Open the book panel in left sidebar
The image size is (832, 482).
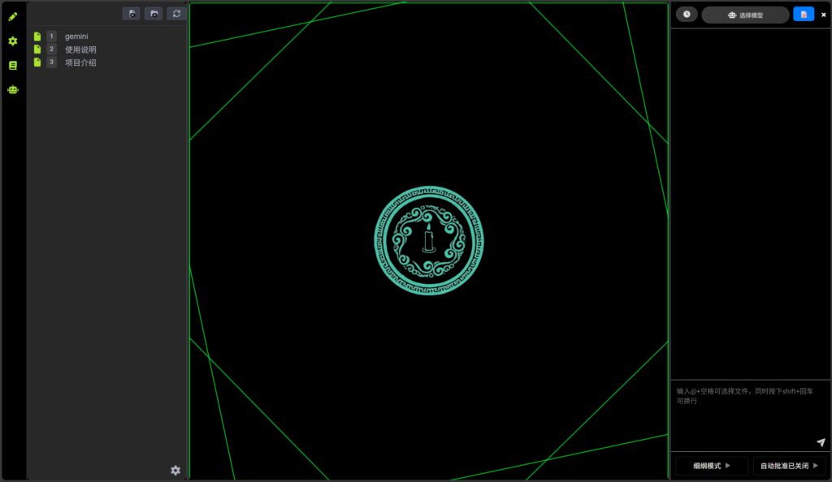pos(12,65)
